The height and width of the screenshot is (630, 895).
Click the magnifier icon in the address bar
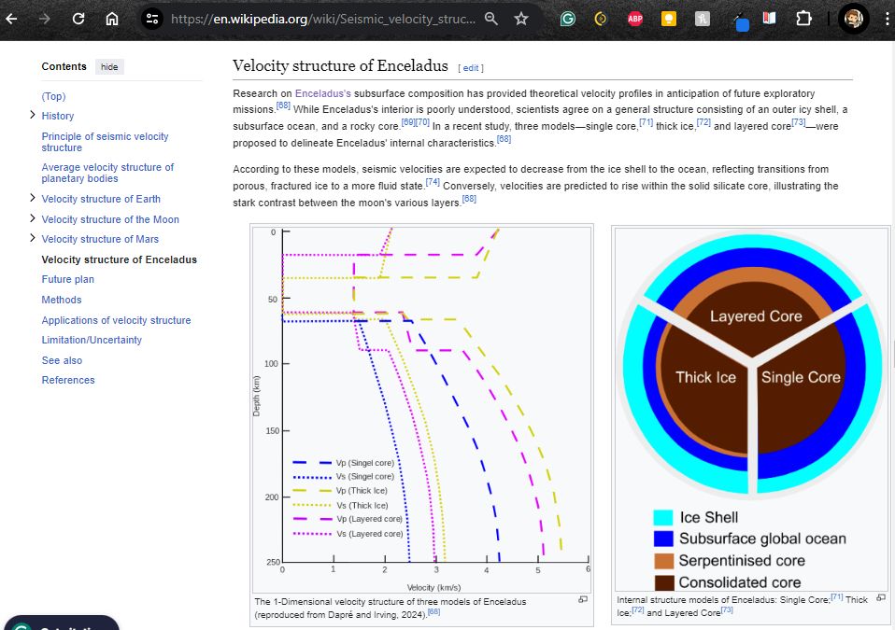tap(491, 18)
